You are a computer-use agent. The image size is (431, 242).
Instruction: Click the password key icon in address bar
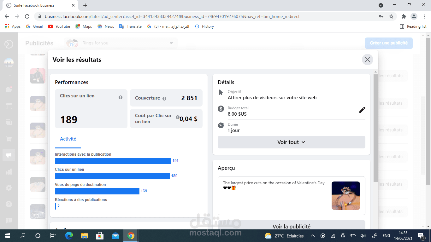(x=381, y=16)
